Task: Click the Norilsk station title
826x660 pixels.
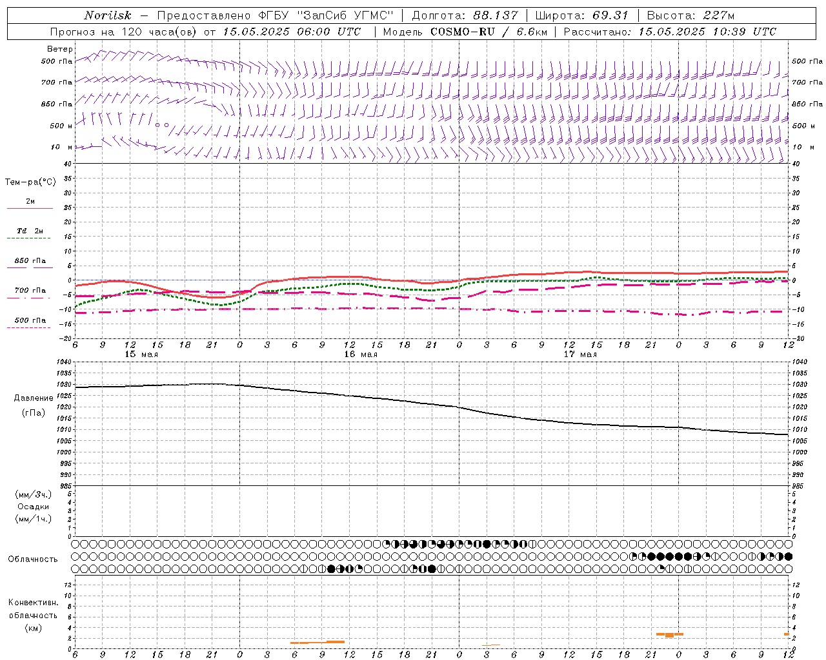Action: tap(108, 15)
